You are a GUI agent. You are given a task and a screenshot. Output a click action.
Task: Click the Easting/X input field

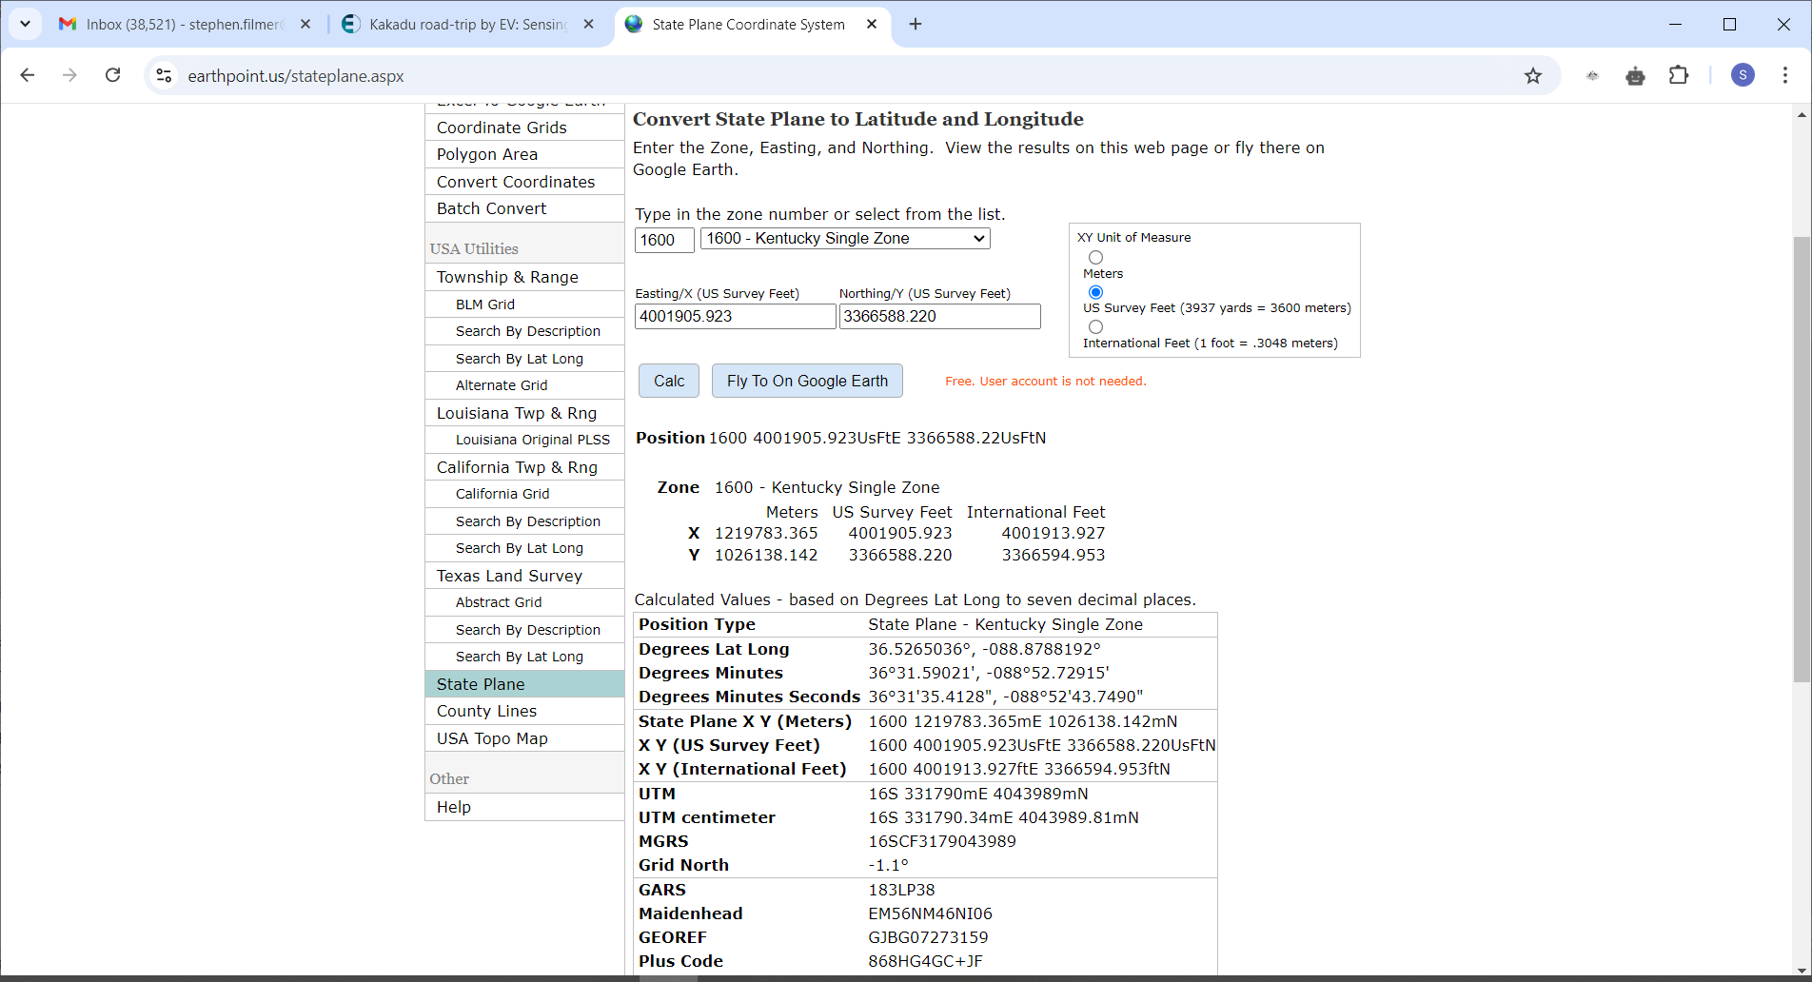(x=734, y=317)
